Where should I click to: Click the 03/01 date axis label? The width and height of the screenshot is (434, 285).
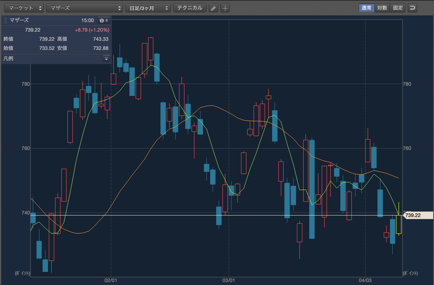(229, 280)
